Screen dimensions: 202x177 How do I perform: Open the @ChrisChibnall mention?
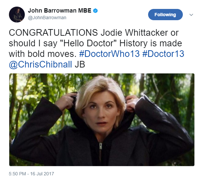[x=40, y=64]
